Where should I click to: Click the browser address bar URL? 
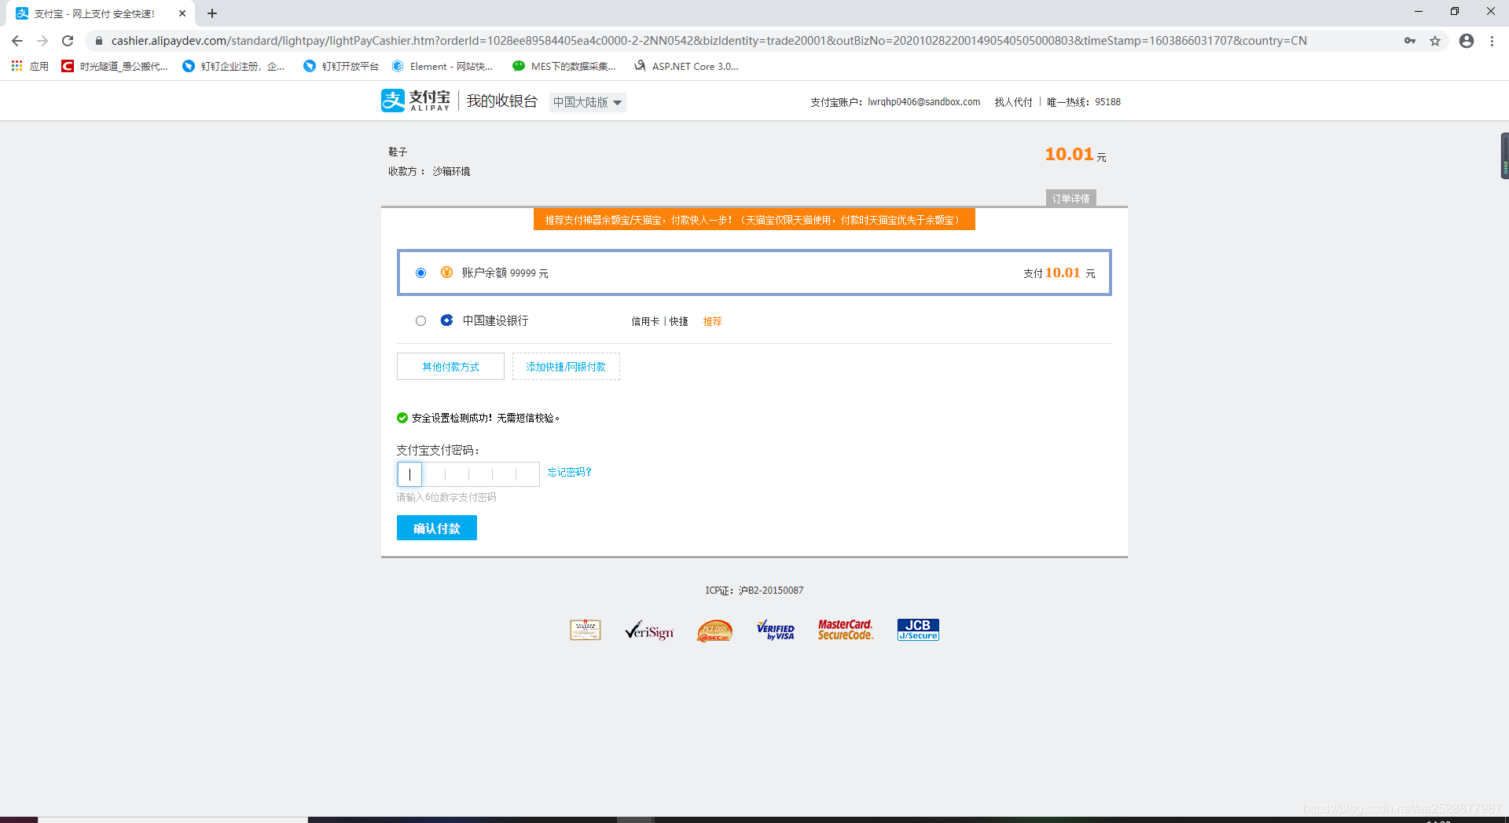tap(709, 41)
